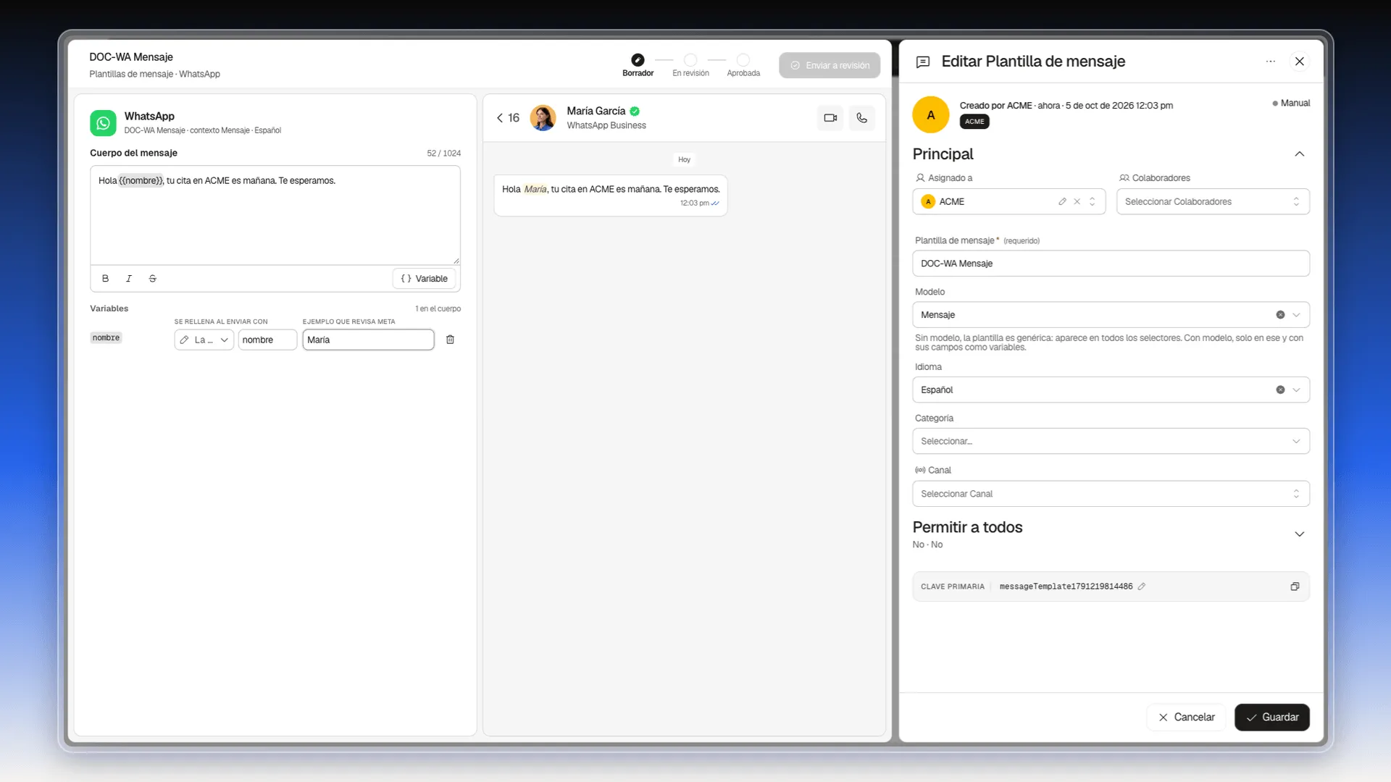Click Enviar a revisión button
This screenshot has width=1391, height=782.
[830, 65]
